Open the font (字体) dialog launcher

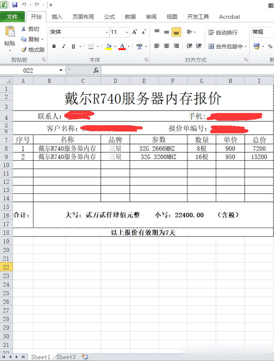pos(146,60)
